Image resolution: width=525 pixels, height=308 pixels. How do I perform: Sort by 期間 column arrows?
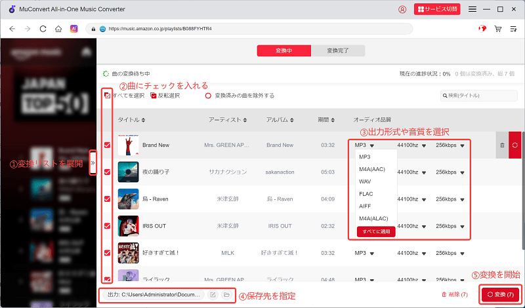click(x=333, y=120)
